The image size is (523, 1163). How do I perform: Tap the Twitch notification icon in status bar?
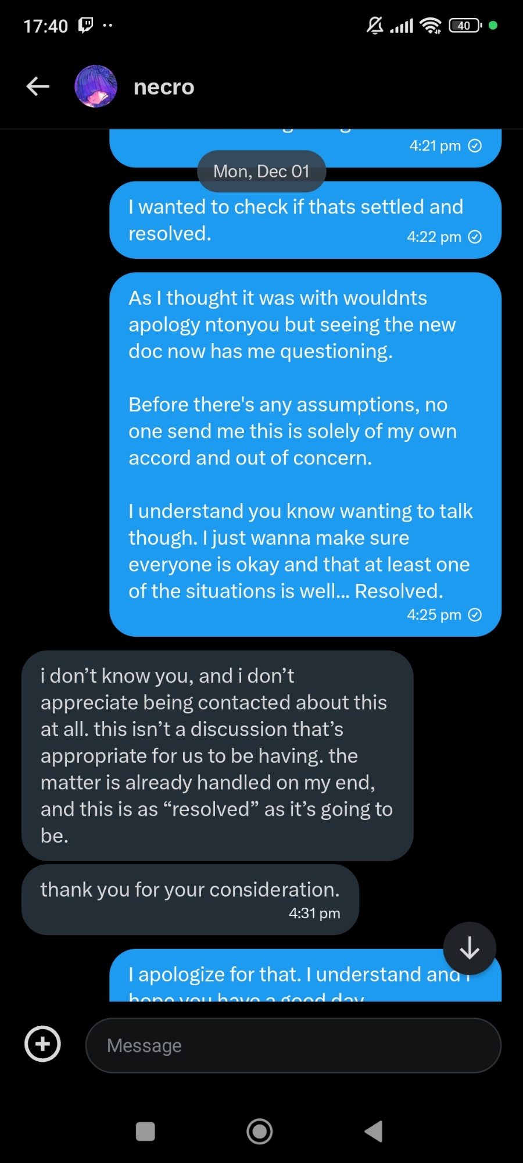point(86,25)
